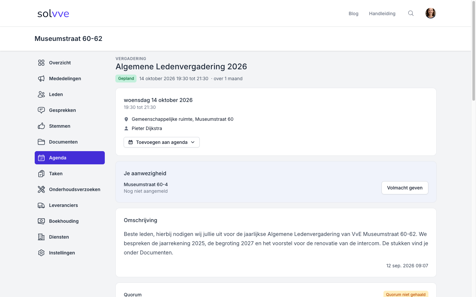476x297 pixels.
Task: Click the Stemmen thumbs-up icon
Action: pyautogui.click(x=41, y=126)
